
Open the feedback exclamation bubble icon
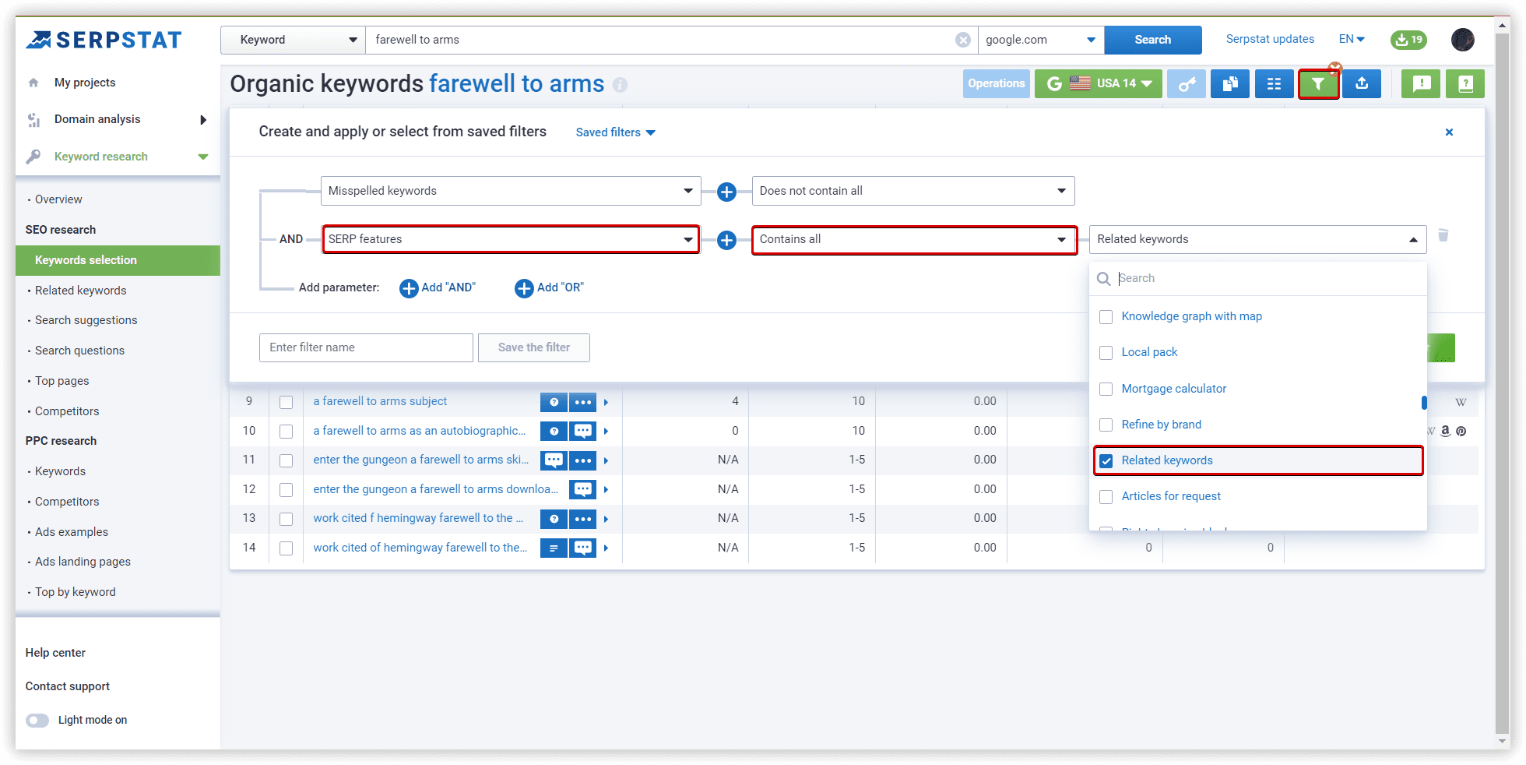1421,83
